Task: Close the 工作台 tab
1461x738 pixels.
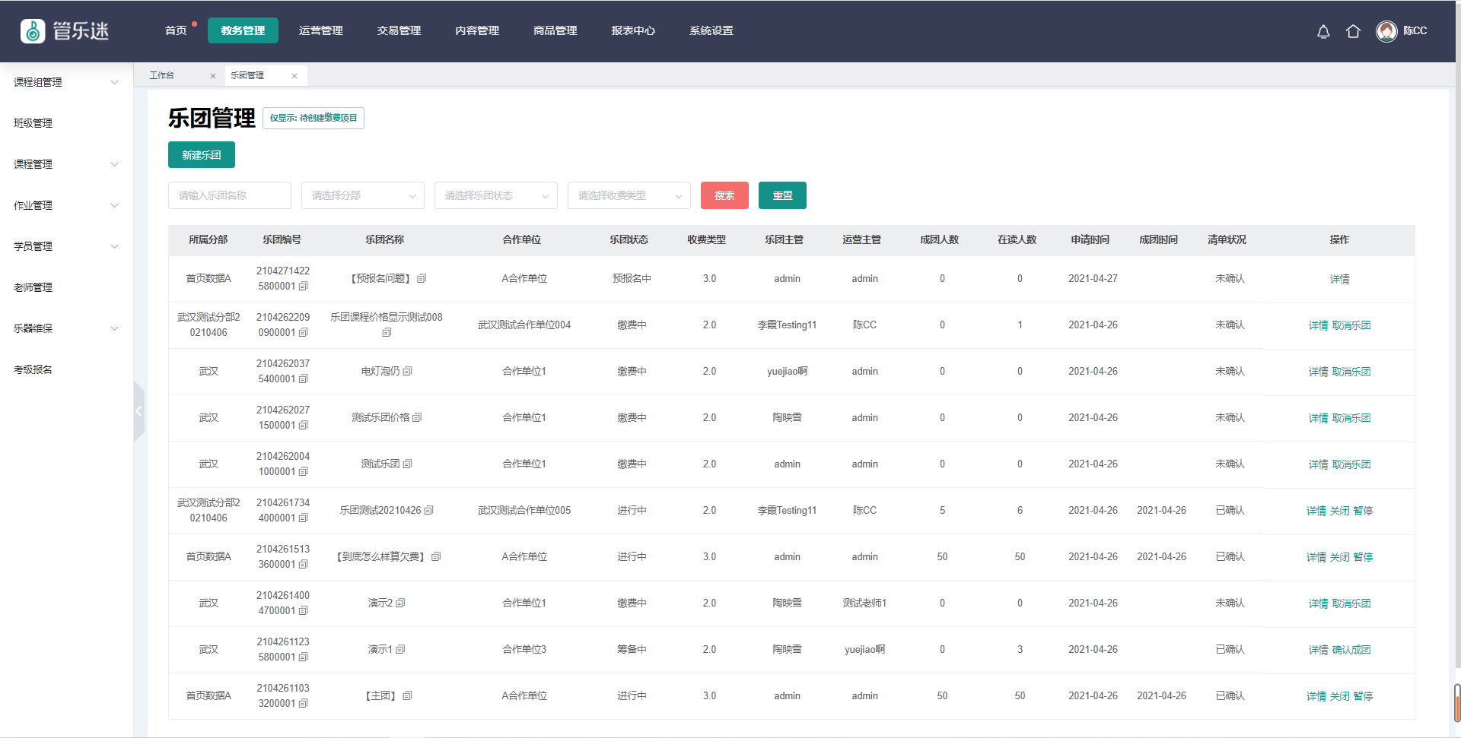Action: [213, 76]
